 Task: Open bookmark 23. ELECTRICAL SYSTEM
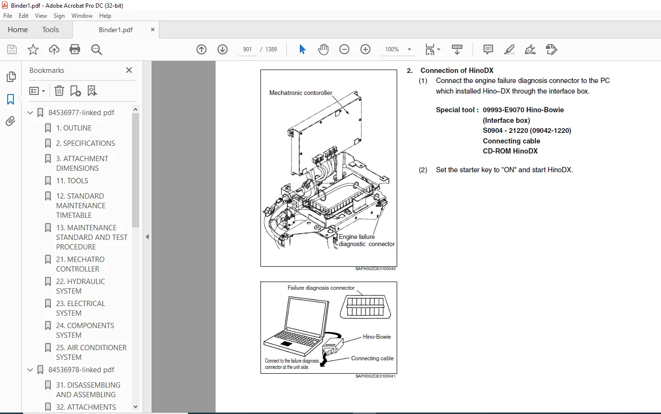[81, 308]
